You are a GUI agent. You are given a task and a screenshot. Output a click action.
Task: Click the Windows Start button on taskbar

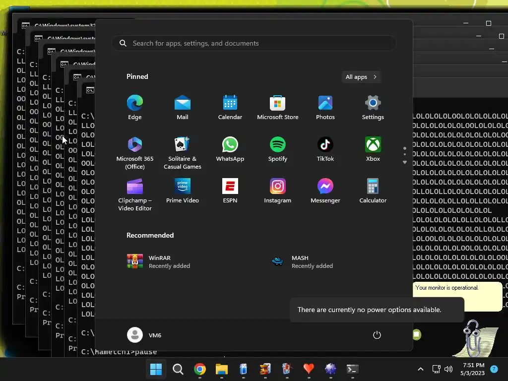[x=156, y=369]
